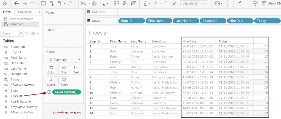281x119 pixels.
Task: Click the filter fields funnel icon
Action: point(27,34)
